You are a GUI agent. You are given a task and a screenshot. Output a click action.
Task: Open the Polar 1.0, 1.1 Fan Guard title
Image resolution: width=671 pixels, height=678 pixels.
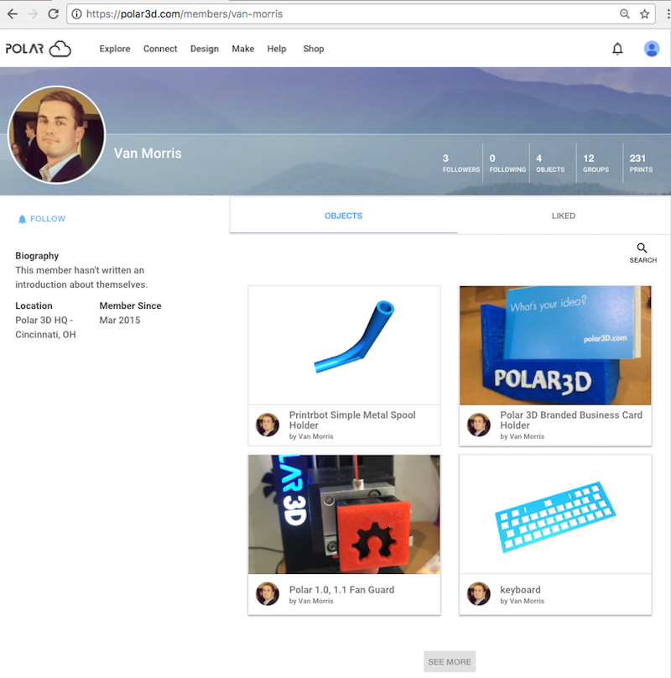click(341, 590)
